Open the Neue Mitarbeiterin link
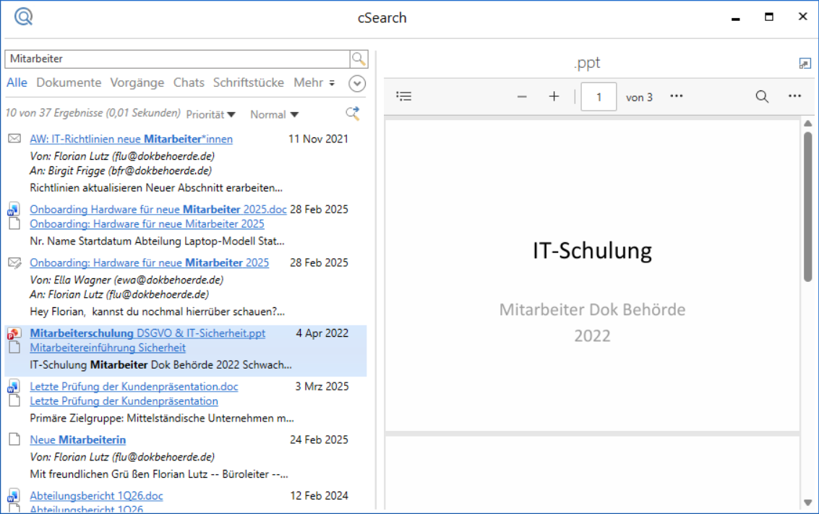819x514 pixels. (78, 440)
